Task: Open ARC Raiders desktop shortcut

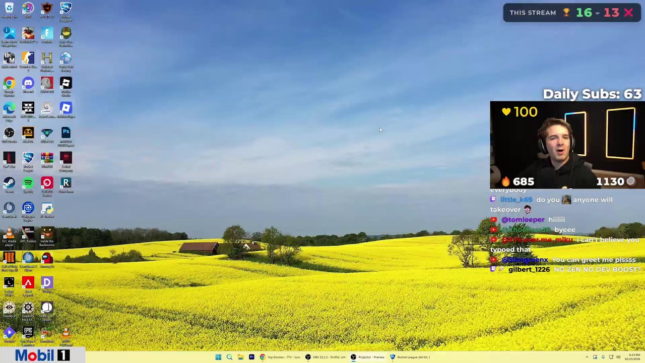Action: coord(28,235)
